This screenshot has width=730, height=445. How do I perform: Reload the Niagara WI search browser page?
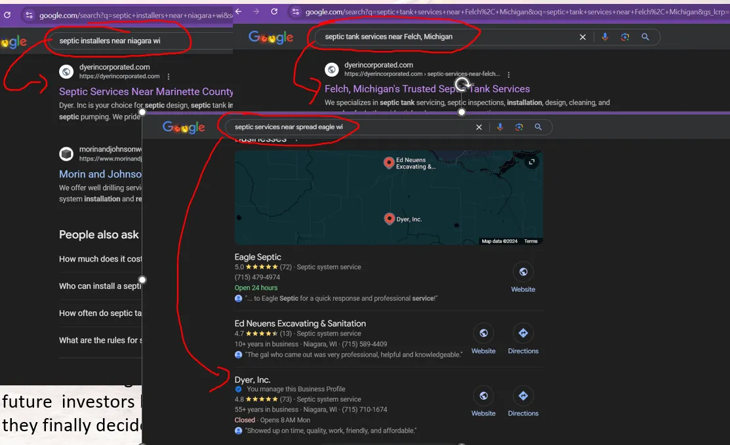[7, 15]
